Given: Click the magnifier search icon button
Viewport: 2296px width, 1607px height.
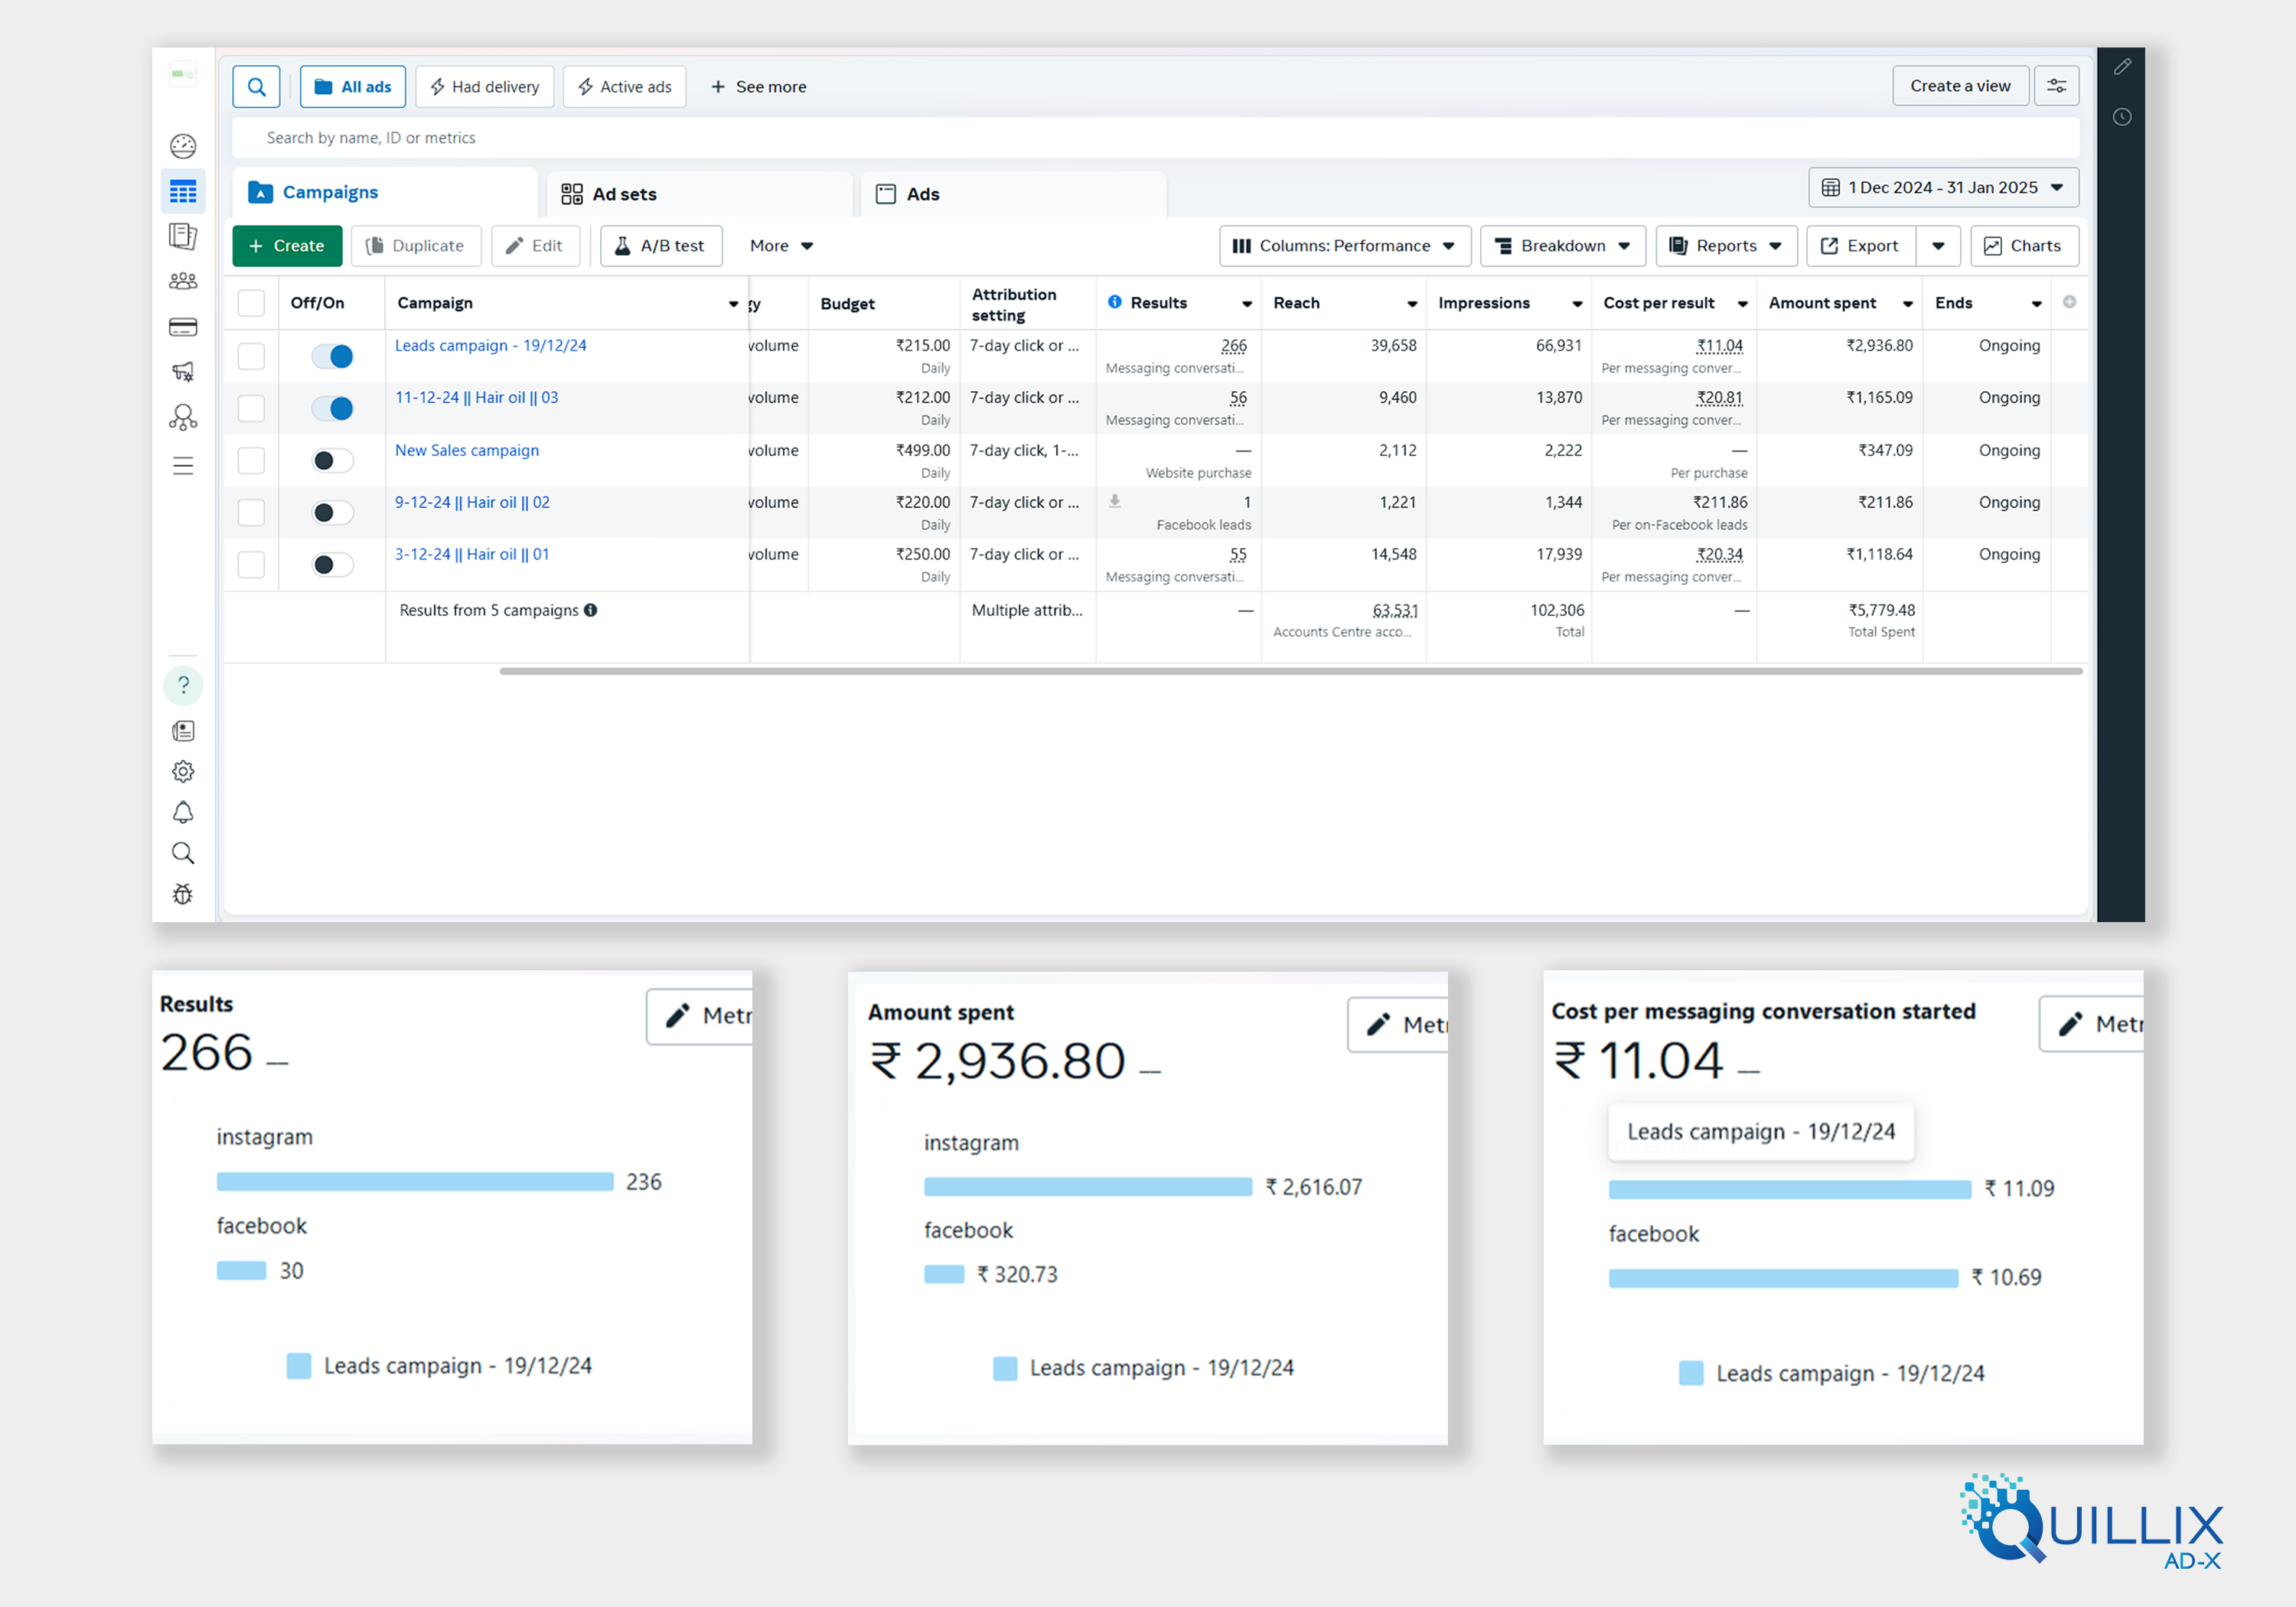Looking at the screenshot, I should tap(256, 87).
